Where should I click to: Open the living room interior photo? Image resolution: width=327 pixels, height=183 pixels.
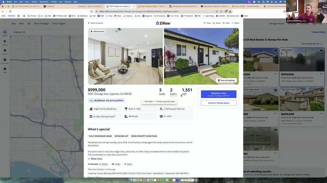tap(125, 56)
